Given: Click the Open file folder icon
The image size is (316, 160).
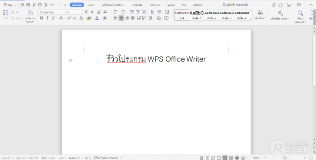Looking at the screenshot, I should 23,5.
